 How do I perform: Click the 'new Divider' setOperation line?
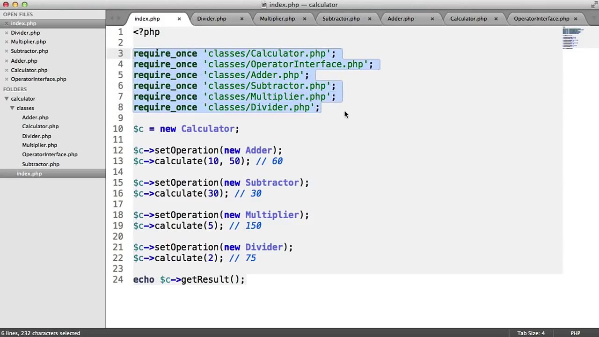point(213,247)
